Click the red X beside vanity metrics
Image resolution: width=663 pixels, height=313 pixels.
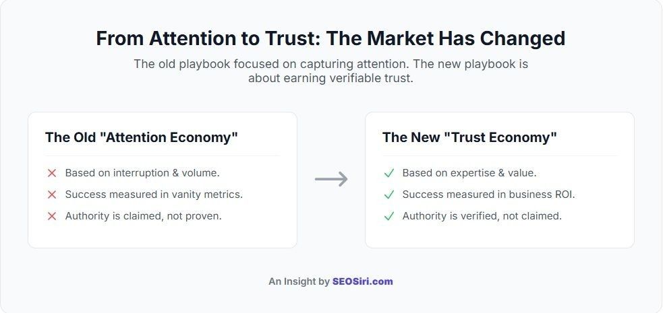[52, 195]
